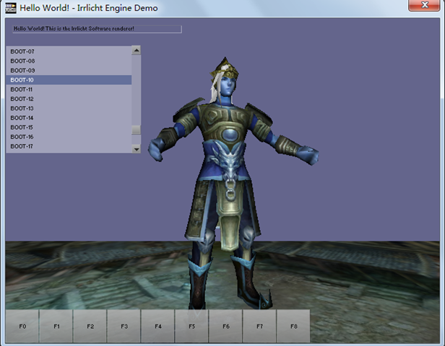Hit the F6 button
445x346 pixels.
click(225, 327)
